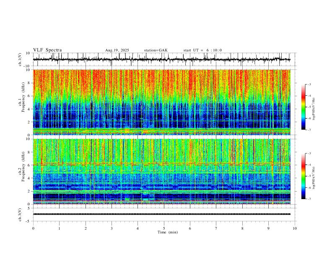Select the "Time (min)" axis label

(168, 232)
